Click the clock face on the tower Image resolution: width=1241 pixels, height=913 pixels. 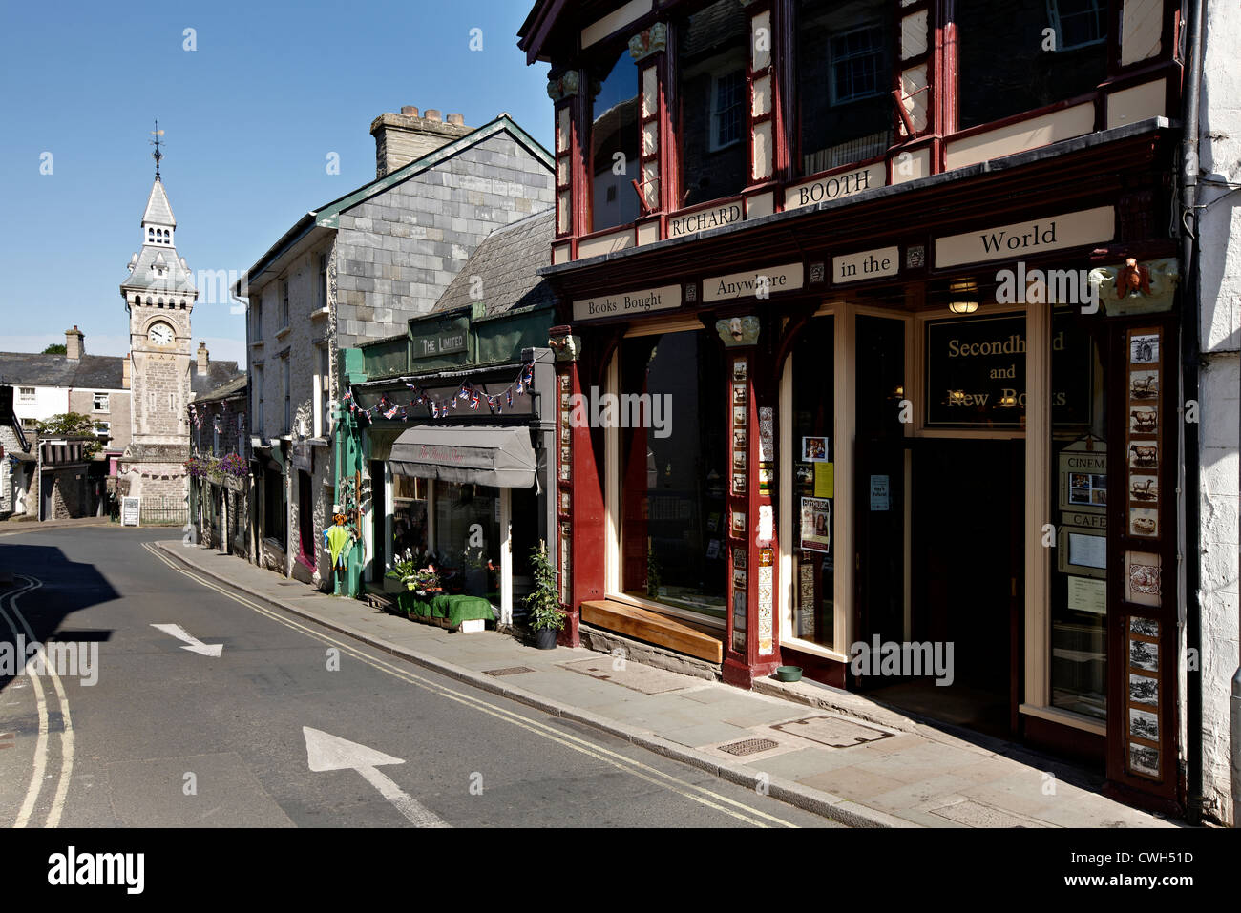click(160, 333)
